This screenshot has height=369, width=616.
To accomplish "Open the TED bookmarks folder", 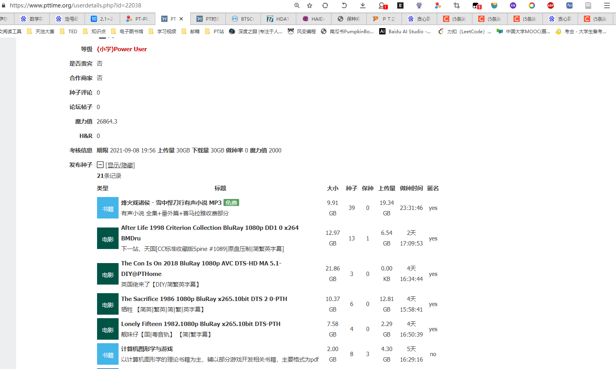I will click(69, 31).
